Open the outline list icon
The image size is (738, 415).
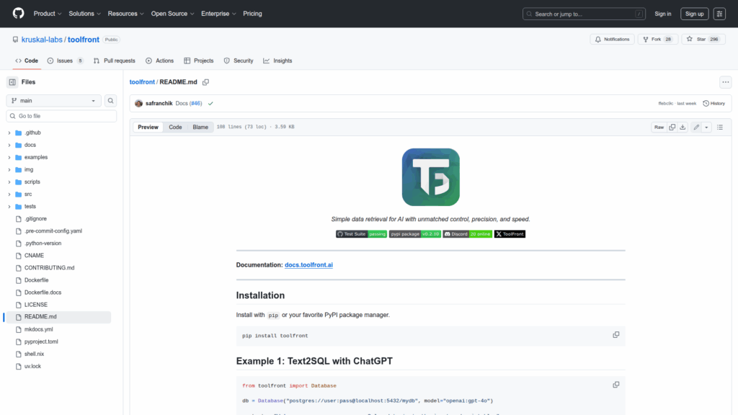720,127
